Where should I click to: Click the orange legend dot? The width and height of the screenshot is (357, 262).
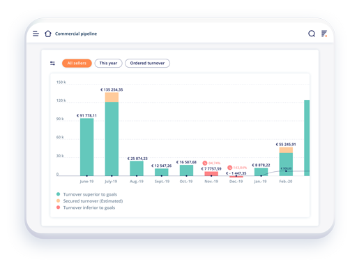[58, 201]
